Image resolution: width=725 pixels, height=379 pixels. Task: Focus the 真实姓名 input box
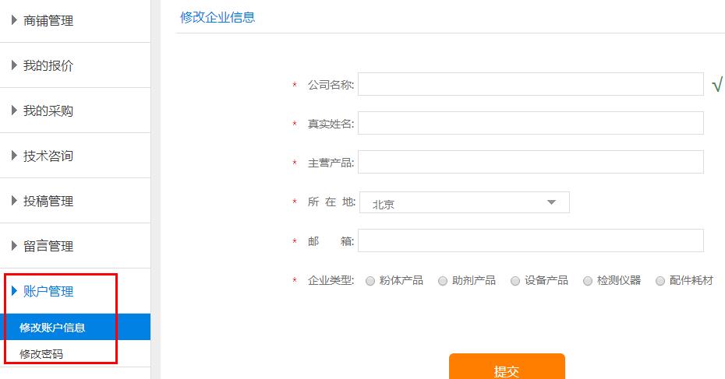point(530,124)
